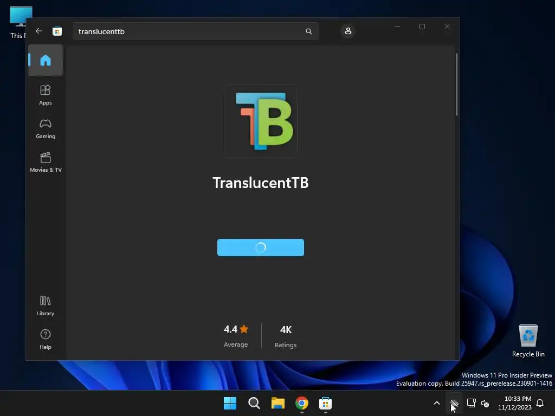555x416 pixels.
Task: Click the Store vertical scrollbar
Action: 456,84
